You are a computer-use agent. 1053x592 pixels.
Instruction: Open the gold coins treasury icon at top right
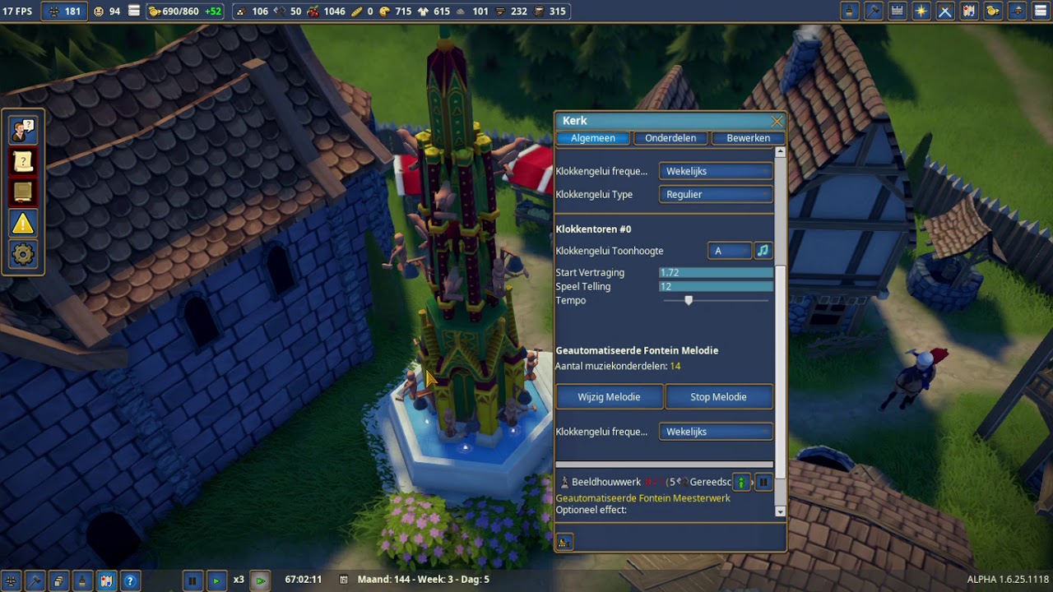point(993,12)
